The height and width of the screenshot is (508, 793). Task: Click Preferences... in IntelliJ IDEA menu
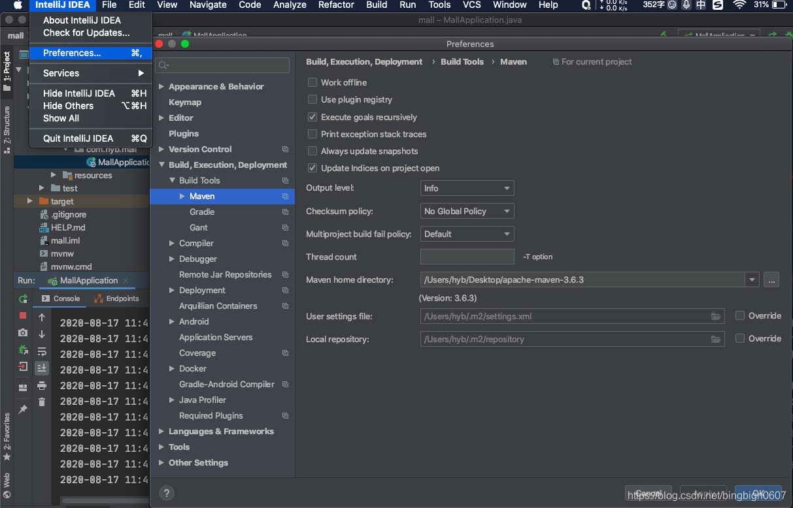(x=91, y=53)
